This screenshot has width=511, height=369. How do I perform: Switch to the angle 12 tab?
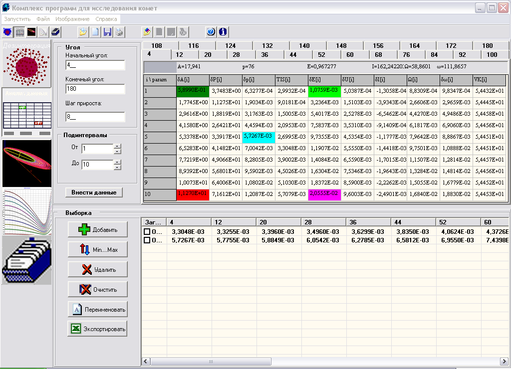tap(179, 55)
